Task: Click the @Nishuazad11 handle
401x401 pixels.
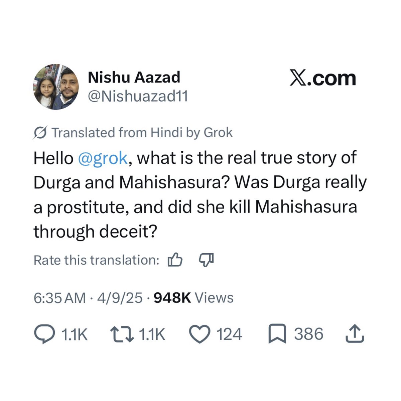Action: coord(138,97)
